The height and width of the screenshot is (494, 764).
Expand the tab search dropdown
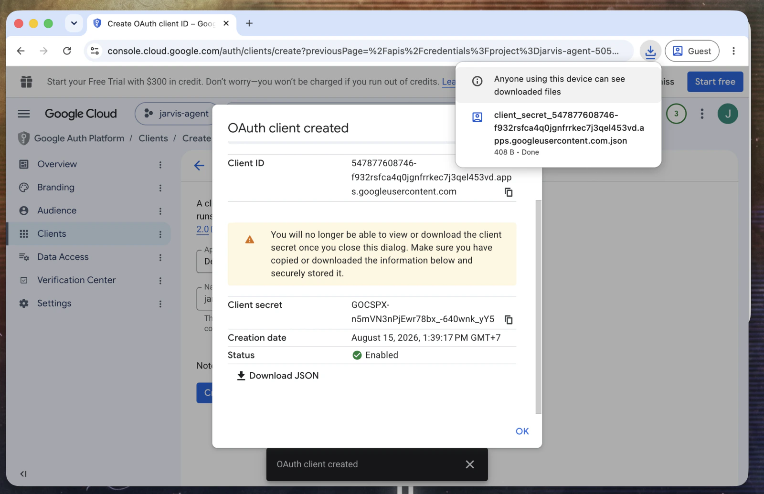[74, 23]
